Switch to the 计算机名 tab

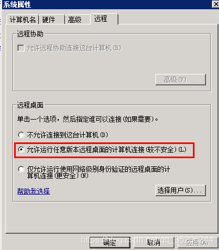click(x=23, y=20)
